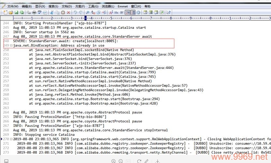The image size is (271, 163).
Task: Click the column ruler above the text
Action: (x=130, y=18)
